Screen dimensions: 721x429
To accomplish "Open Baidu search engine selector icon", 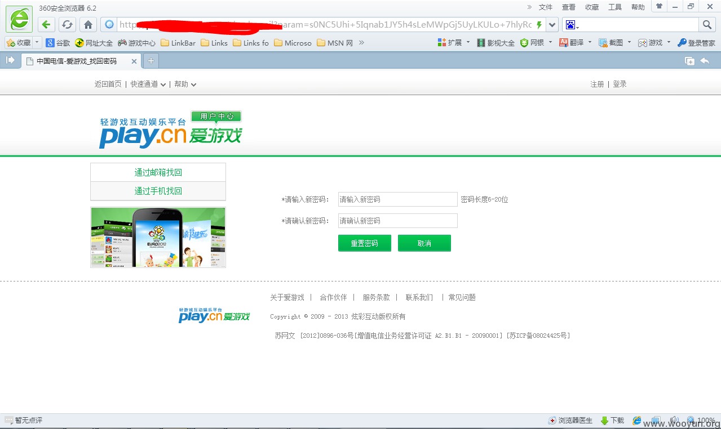I will (x=572, y=25).
